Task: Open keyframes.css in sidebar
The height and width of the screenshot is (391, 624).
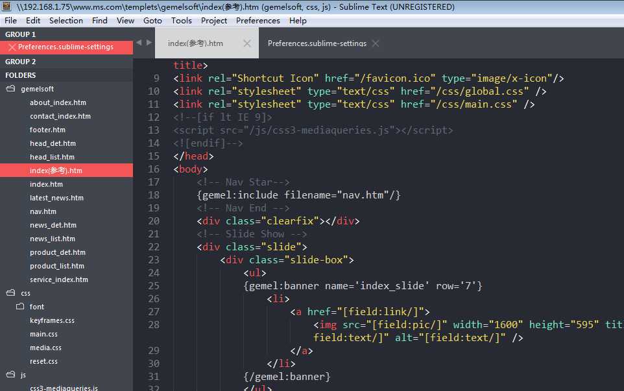Action: [52, 320]
